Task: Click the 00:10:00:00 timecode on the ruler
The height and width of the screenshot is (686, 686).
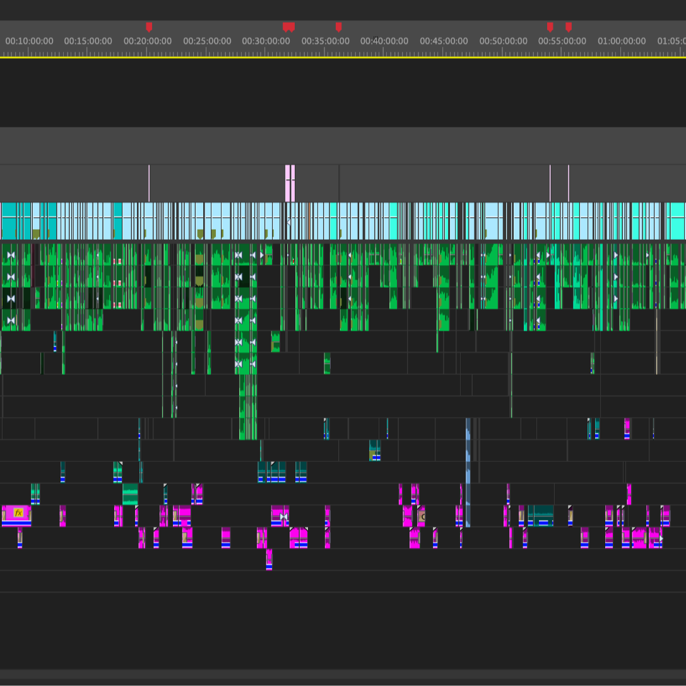Action: tap(29, 41)
